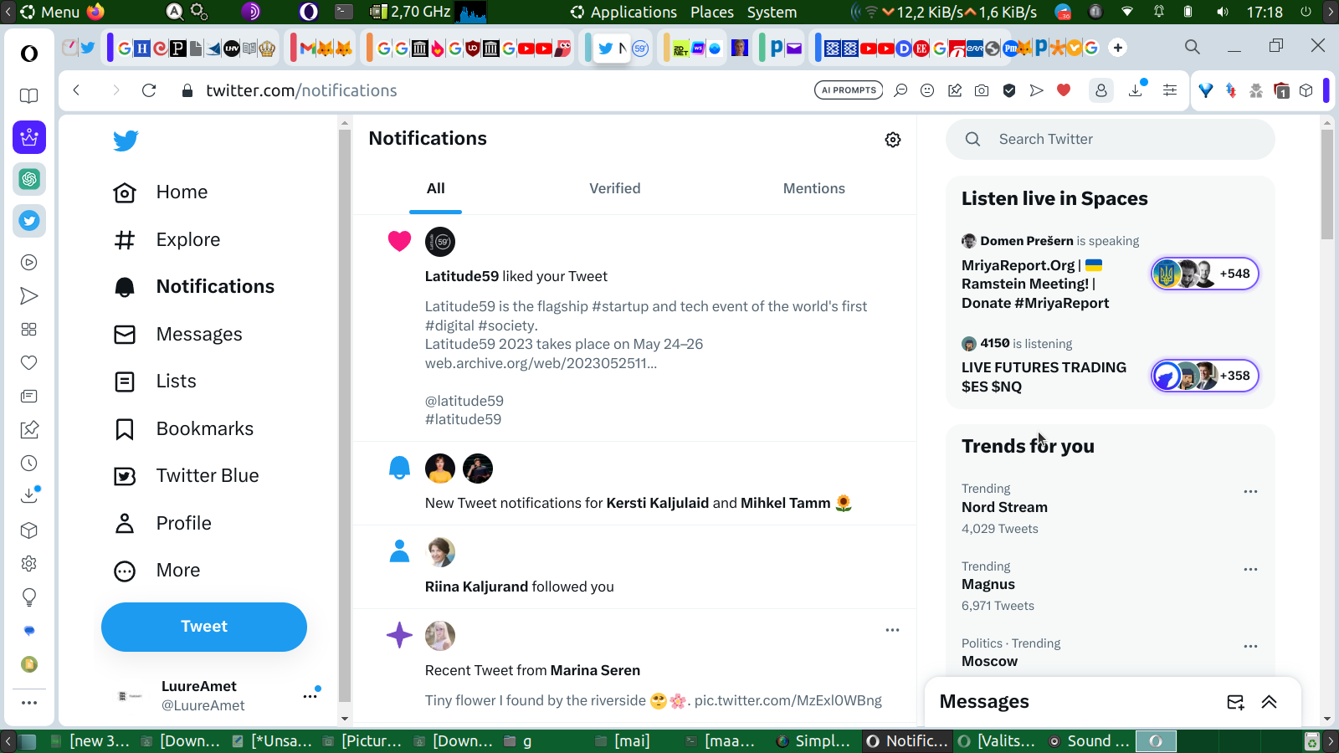This screenshot has width=1339, height=753.
Task: Open Extensions cube icon in Opera sidebar
Action: [29, 530]
